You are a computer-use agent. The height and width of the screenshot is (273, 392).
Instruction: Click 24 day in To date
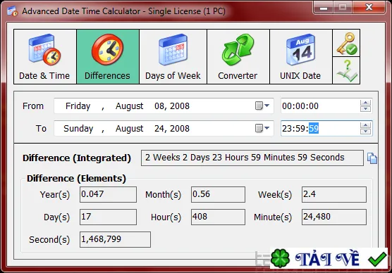pos(159,129)
